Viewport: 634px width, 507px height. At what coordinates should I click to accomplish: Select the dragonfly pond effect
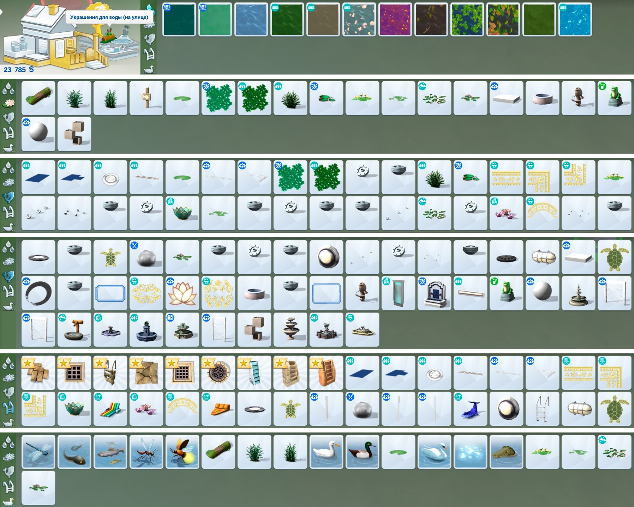coord(38,452)
